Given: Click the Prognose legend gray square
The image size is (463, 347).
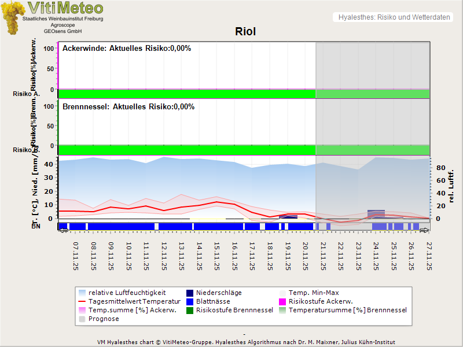Looking at the screenshot, I should (x=82, y=319).
